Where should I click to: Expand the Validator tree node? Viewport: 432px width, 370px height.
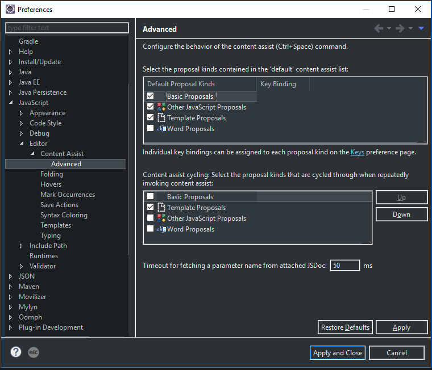21,266
